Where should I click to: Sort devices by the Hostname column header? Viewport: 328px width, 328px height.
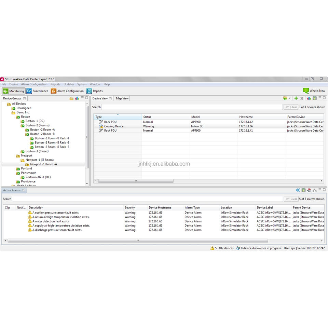[262, 117]
